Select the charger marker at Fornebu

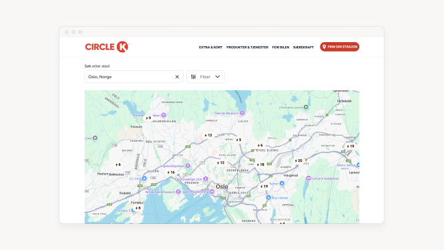click(x=138, y=208)
